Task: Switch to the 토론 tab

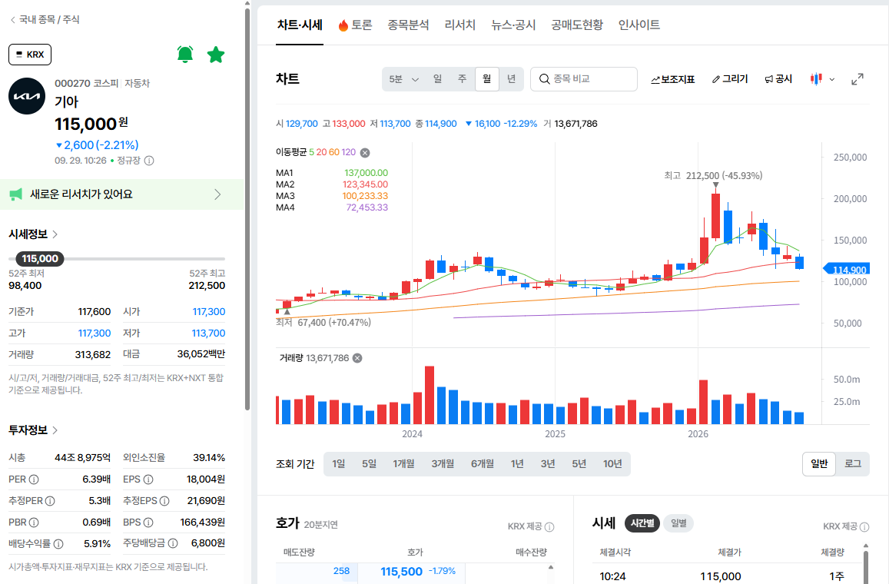Action: tap(355, 25)
